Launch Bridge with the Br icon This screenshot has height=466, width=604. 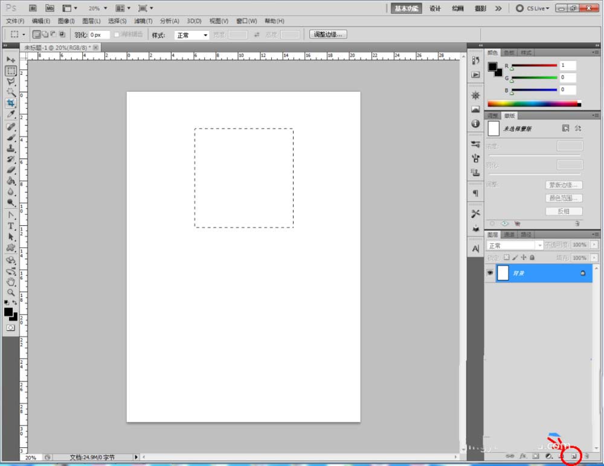click(x=33, y=8)
